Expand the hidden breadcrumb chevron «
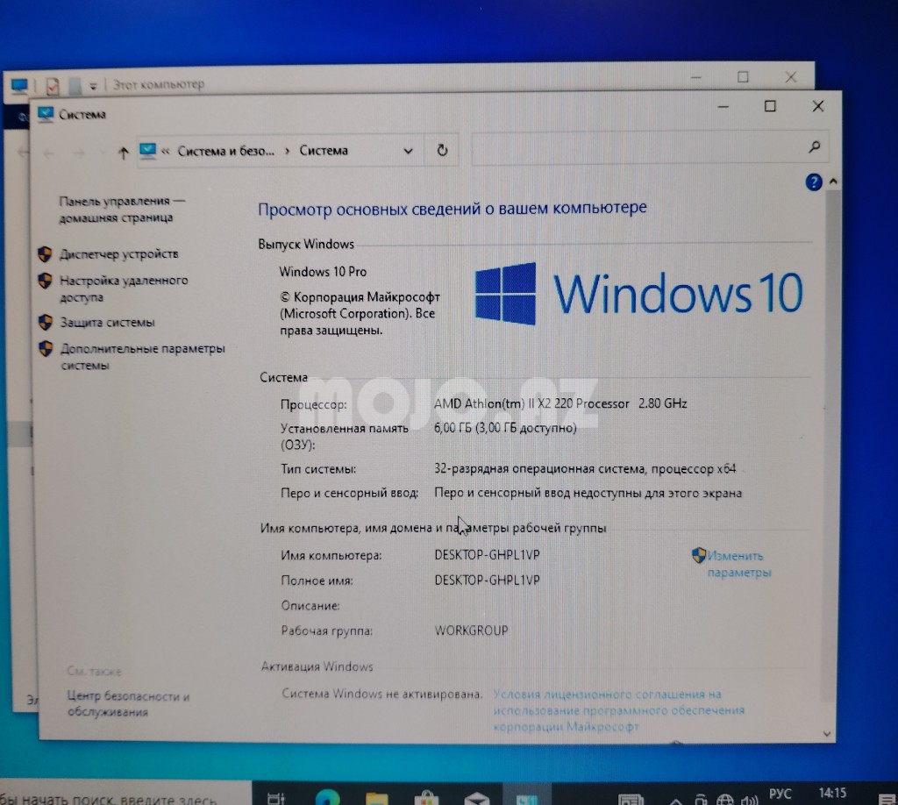Viewport: 898px width, 805px height. click(166, 151)
